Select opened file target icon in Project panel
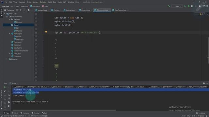209x117 pixels. [x=17, y=10]
